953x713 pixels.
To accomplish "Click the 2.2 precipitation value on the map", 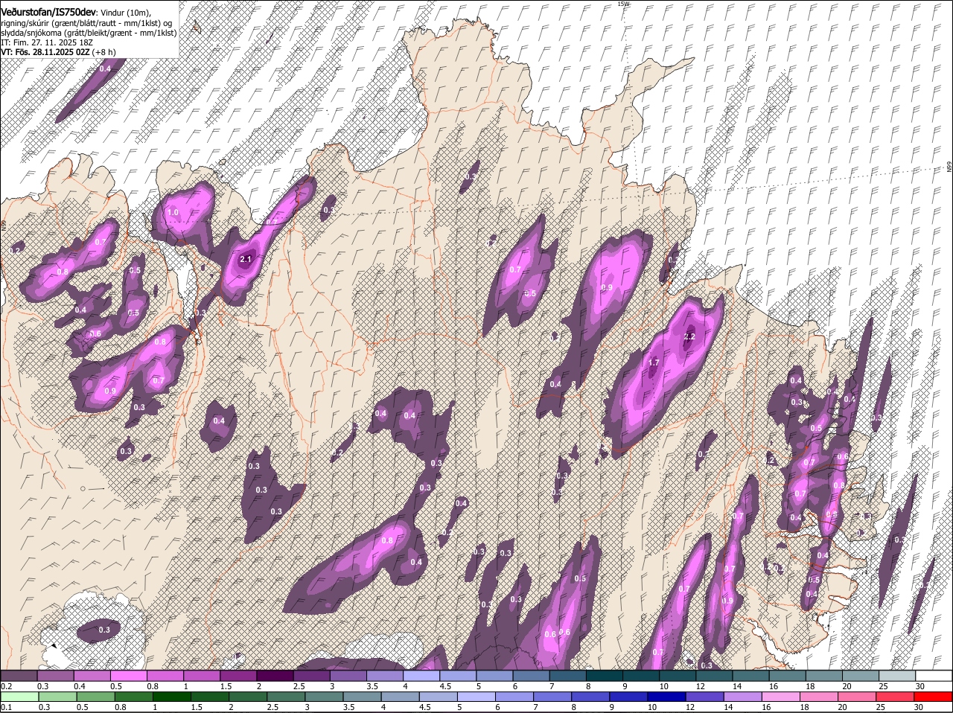I will [689, 336].
